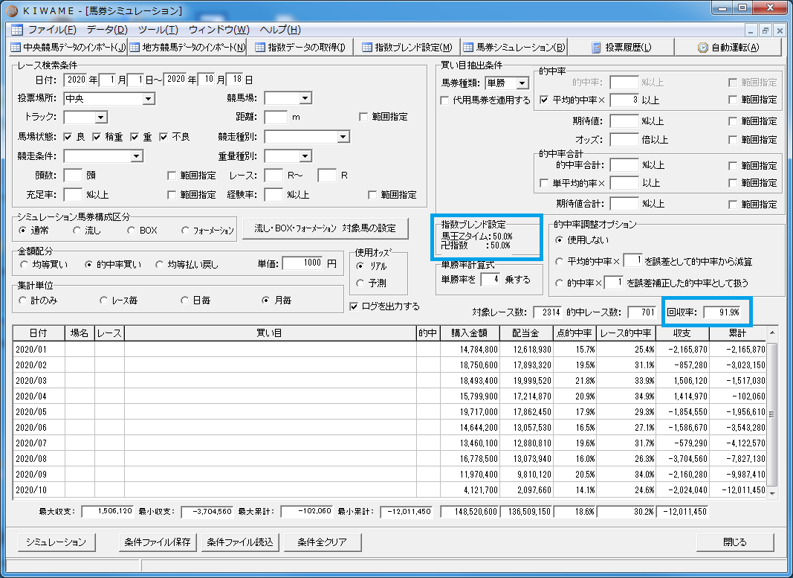Click the 指数データの取得 toolbar icon
Screen dimensions: 793x578
point(260,48)
